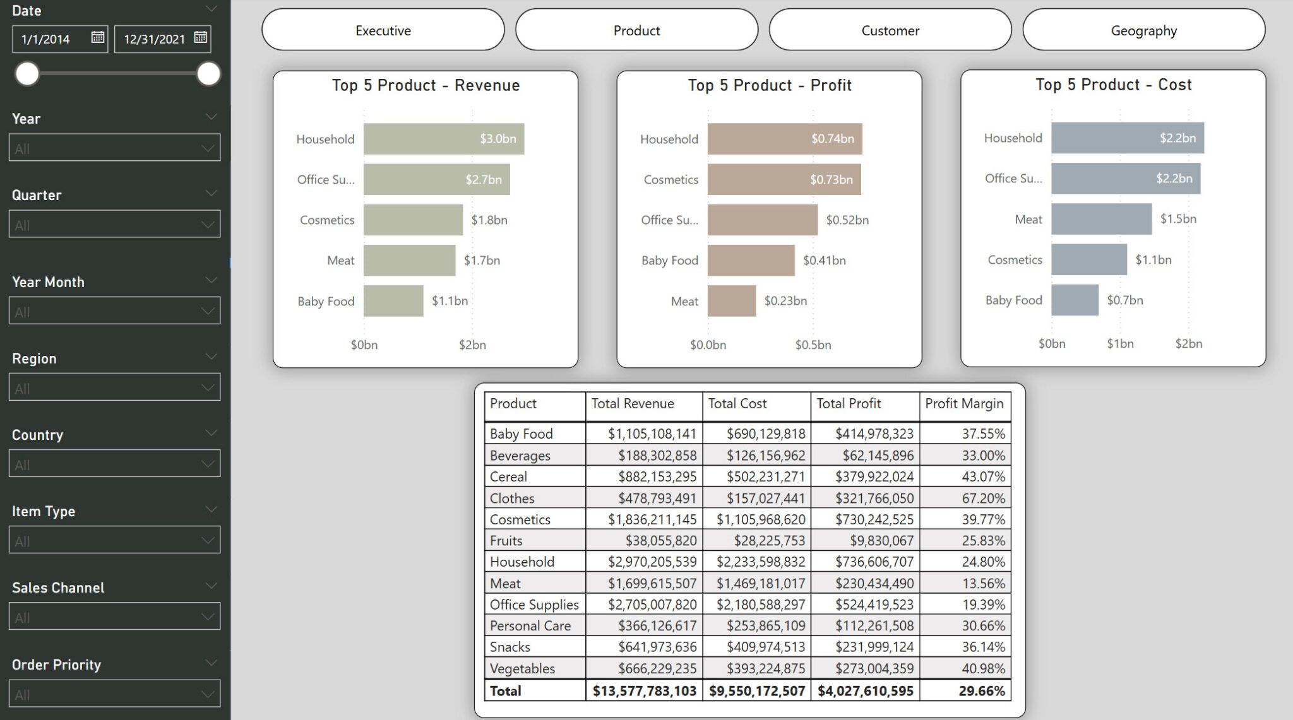Click the calendar icon for start date

98,38
